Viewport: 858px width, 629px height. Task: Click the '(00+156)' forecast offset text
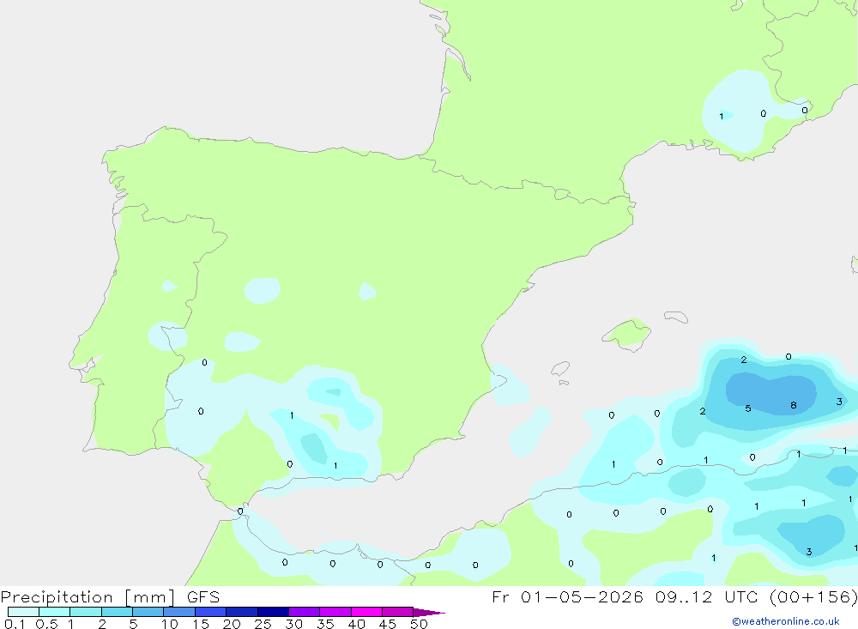pos(813,596)
